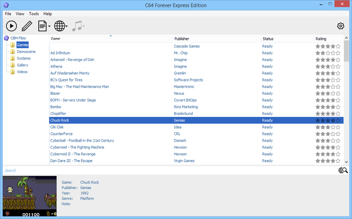This screenshot has width=352, height=219.
Task: Open the Gallery folder in the tree
Action: point(22,65)
